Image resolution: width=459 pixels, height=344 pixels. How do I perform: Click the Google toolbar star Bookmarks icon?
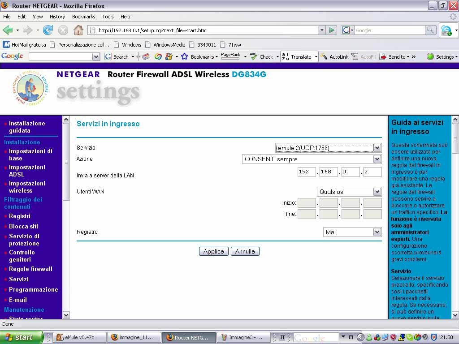point(184,56)
